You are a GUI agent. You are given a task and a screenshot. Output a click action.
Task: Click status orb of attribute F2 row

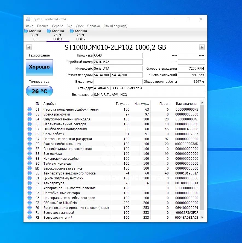click(30, 217)
